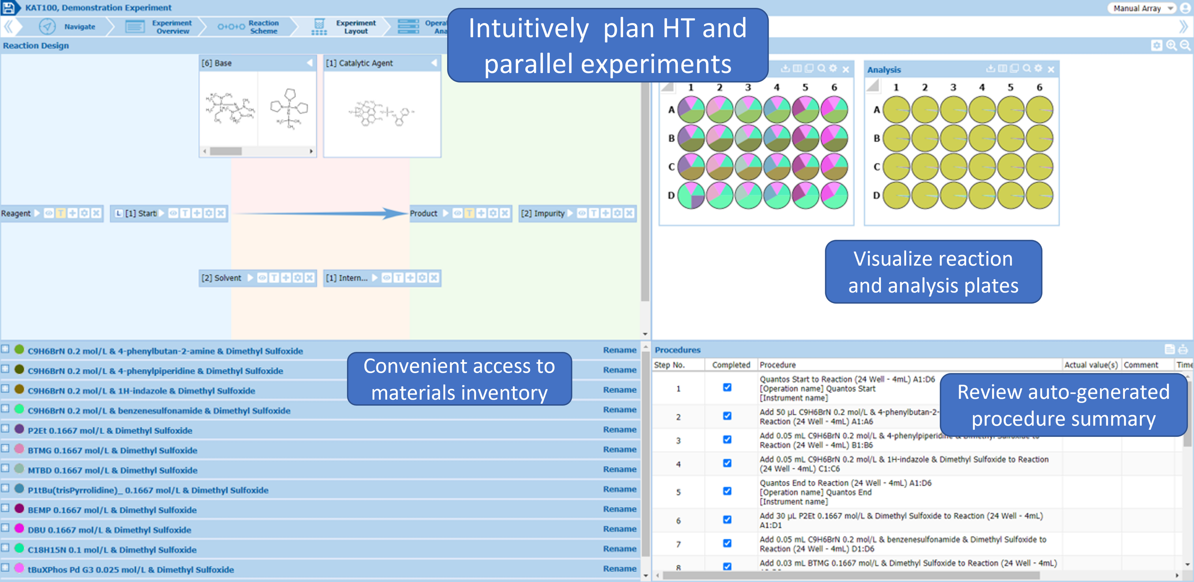Rename the BTMG 0.1667 mol/L material

tap(619, 449)
